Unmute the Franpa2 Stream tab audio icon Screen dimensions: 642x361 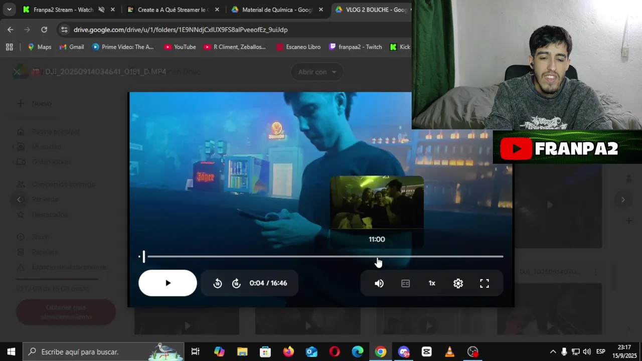(x=101, y=10)
